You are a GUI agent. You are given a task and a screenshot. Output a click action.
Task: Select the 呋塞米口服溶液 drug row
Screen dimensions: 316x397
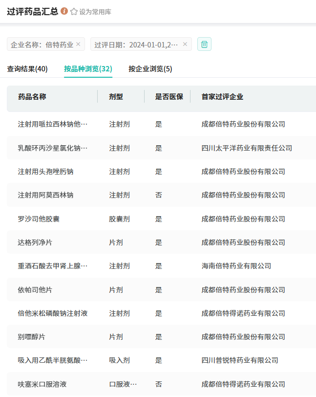coord(42,384)
